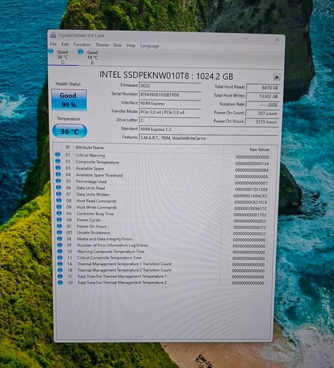
Task: Click the status icon for Media and Data Integrity Errors
Action: click(x=60, y=239)
